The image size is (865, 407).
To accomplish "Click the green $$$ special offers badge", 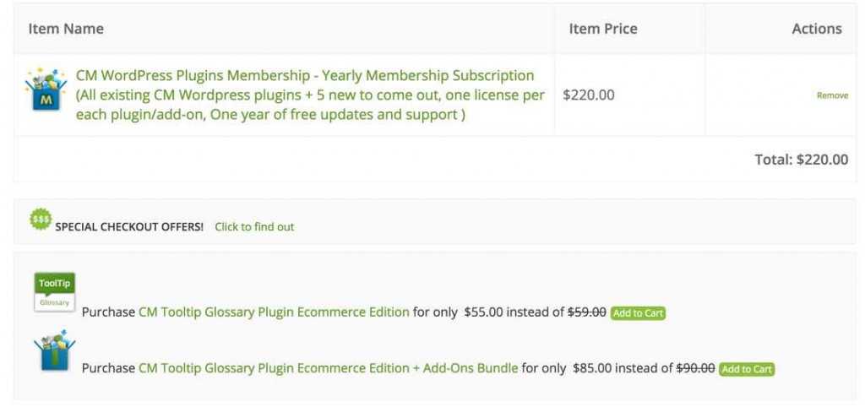I will tap(41, 220).
